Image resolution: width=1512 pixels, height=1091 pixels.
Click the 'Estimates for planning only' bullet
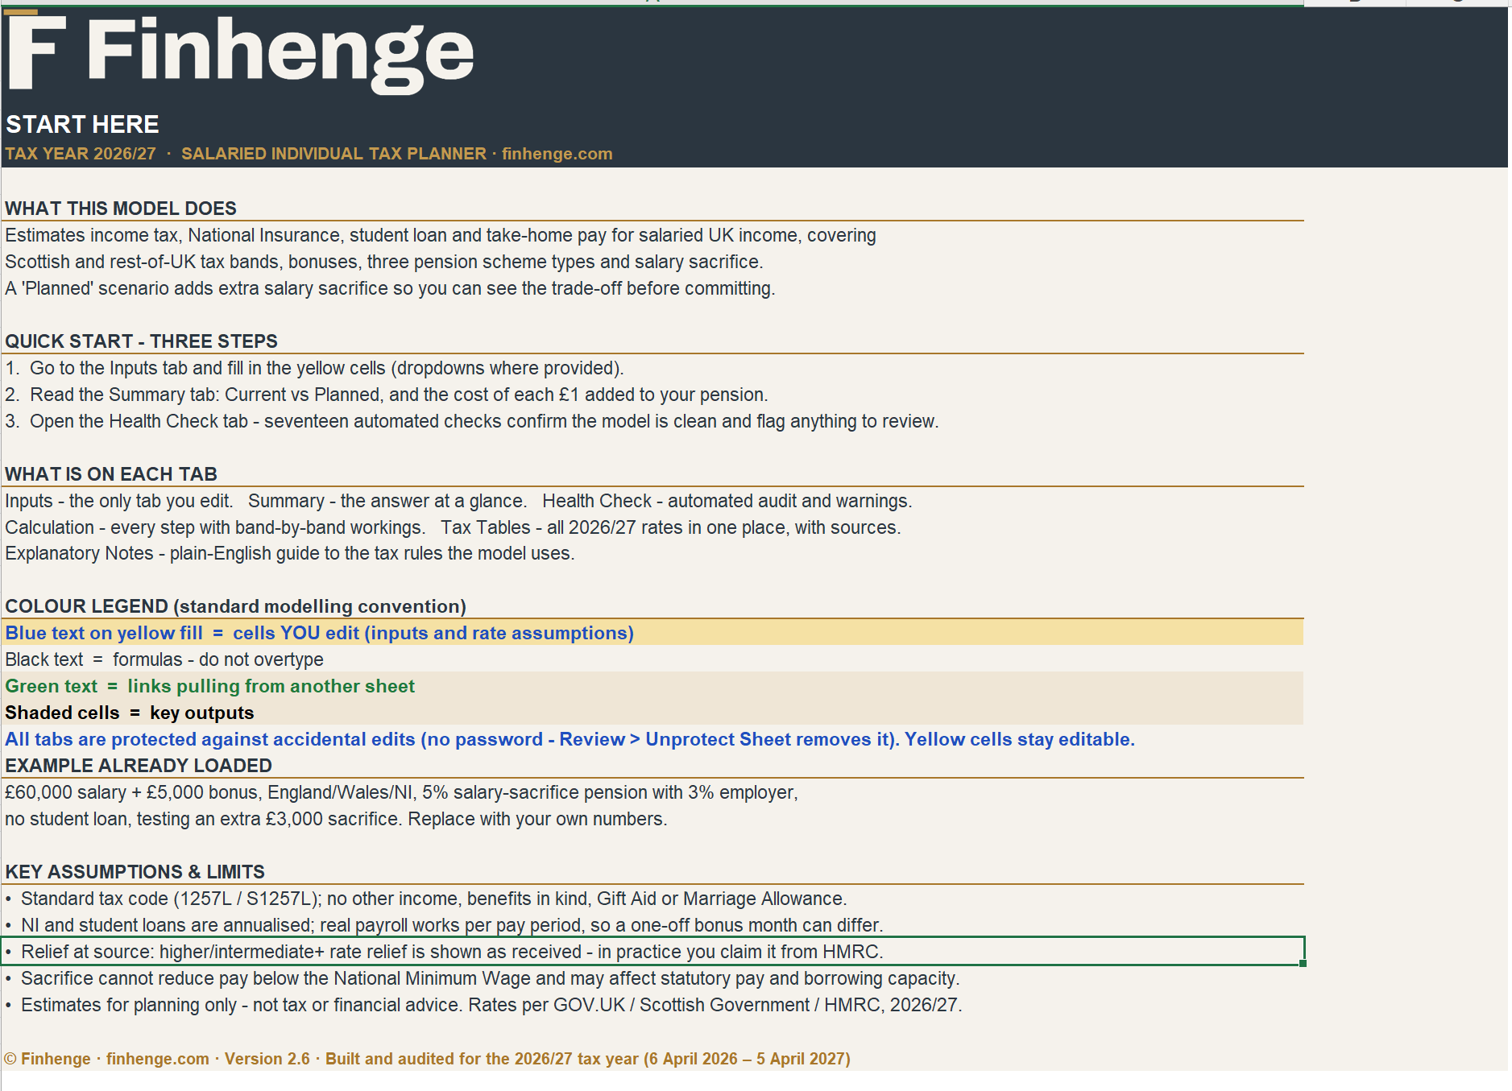click(484, 1005)
